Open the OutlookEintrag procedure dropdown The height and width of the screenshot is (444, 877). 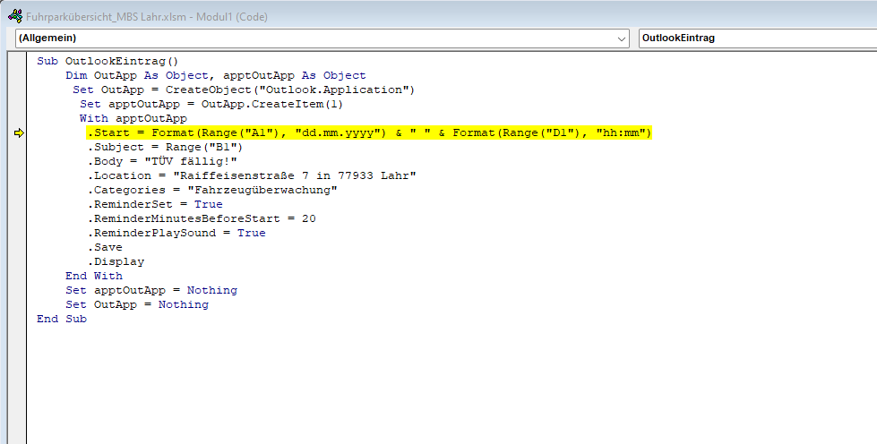point(757,38)
